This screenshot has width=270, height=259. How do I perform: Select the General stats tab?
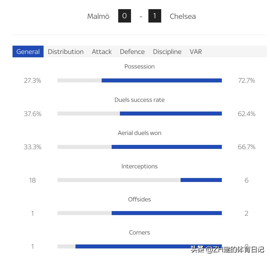pos(28,52)
